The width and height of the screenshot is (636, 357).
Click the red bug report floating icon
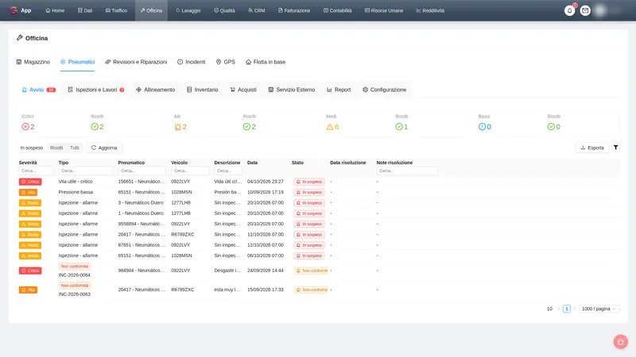coord(621,342)
